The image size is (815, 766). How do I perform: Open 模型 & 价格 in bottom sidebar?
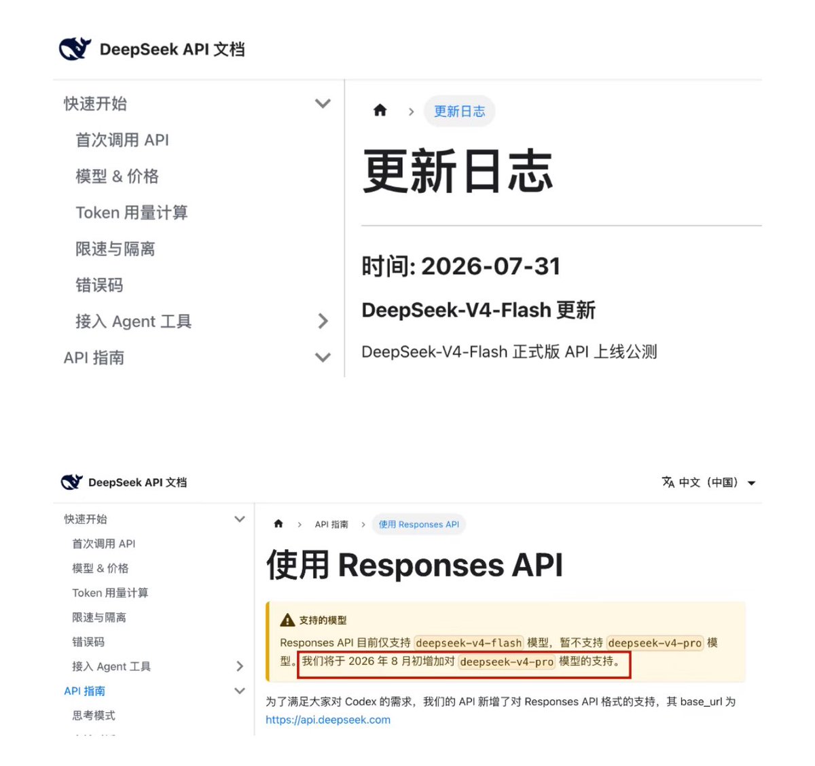point(101,568)
